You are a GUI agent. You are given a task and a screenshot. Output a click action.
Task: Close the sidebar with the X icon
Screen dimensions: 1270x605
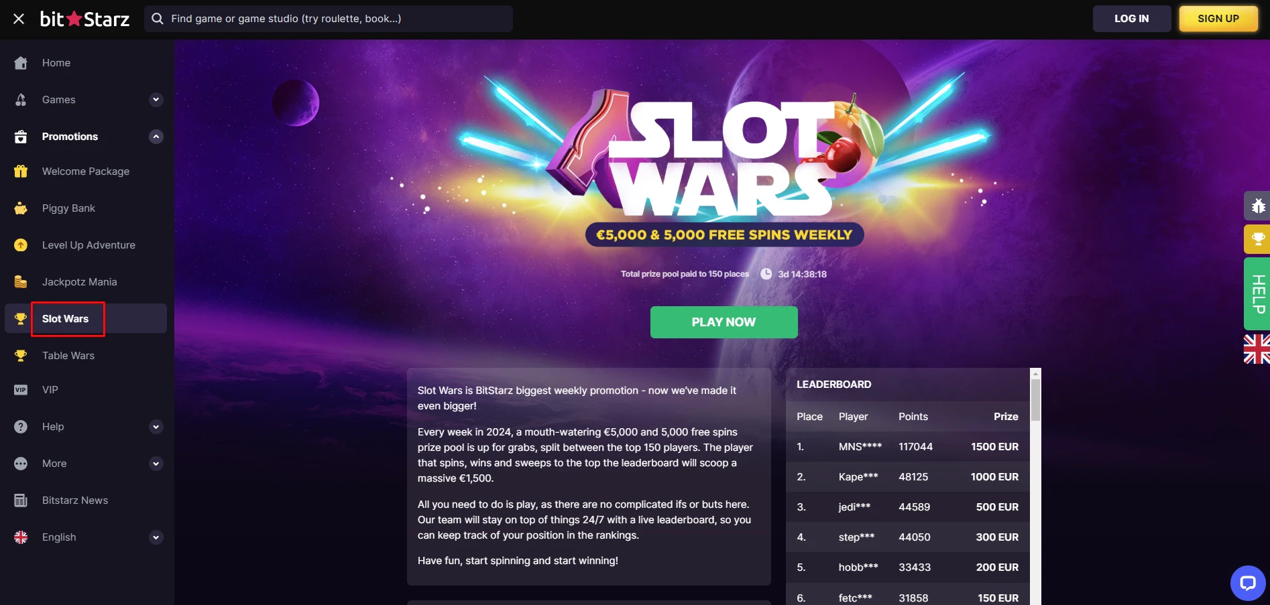point(19,19)
